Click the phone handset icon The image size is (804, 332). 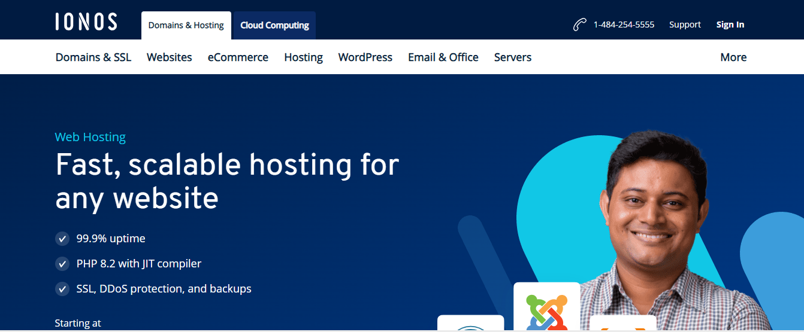[x=579, y=25]
